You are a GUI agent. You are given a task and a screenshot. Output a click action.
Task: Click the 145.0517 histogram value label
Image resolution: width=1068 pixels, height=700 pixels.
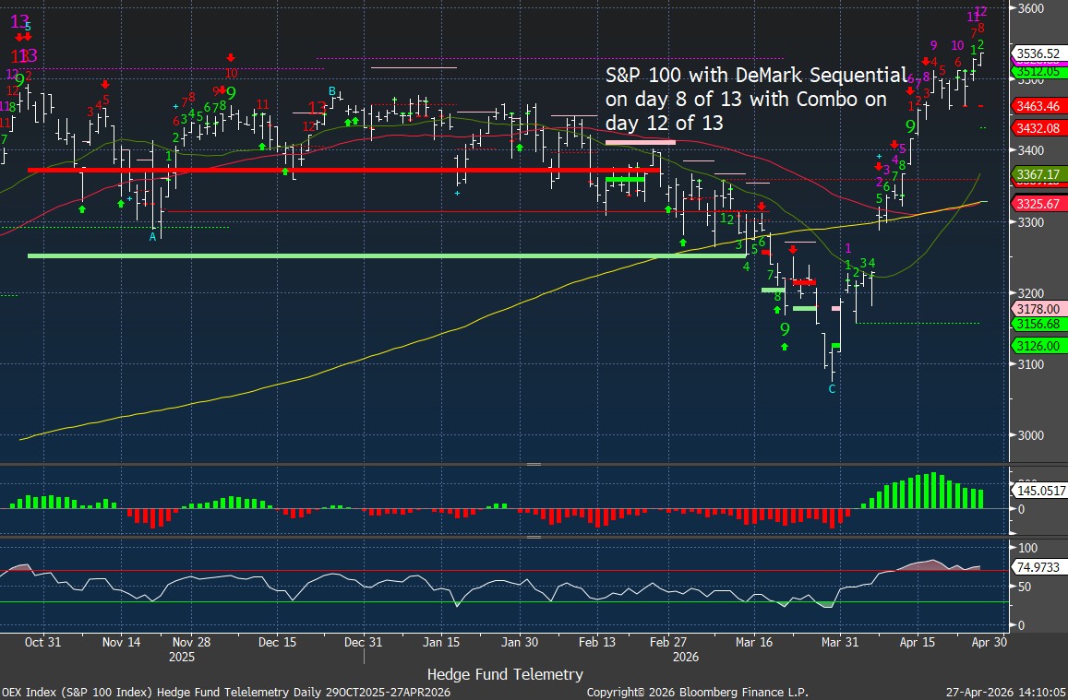1041,492
